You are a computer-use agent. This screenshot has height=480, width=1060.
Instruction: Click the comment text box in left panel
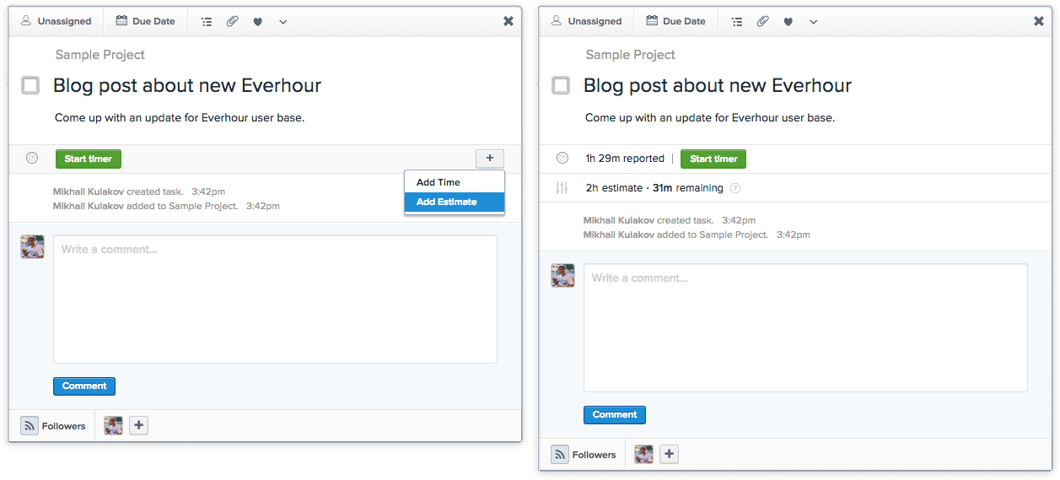click(x=275, y=299)
